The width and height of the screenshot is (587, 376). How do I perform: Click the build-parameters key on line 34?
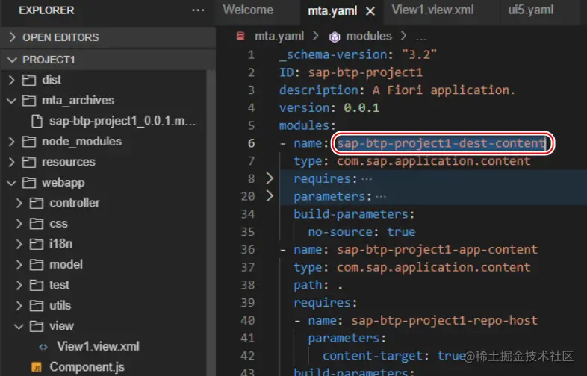tap(351, 213)
